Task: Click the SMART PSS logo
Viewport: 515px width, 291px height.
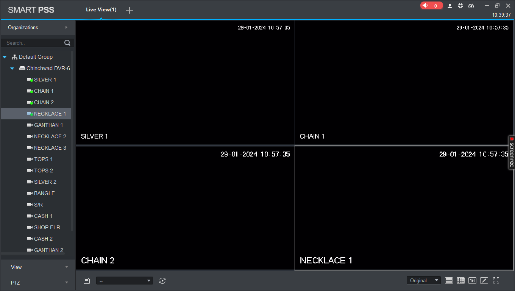Action: point(31,10)
